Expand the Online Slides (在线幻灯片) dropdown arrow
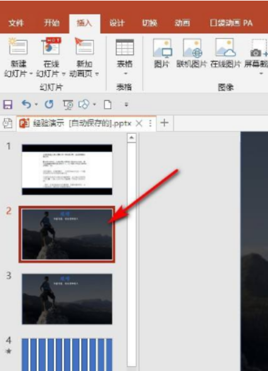The image size is (268, 371). [x=63, y=74]
